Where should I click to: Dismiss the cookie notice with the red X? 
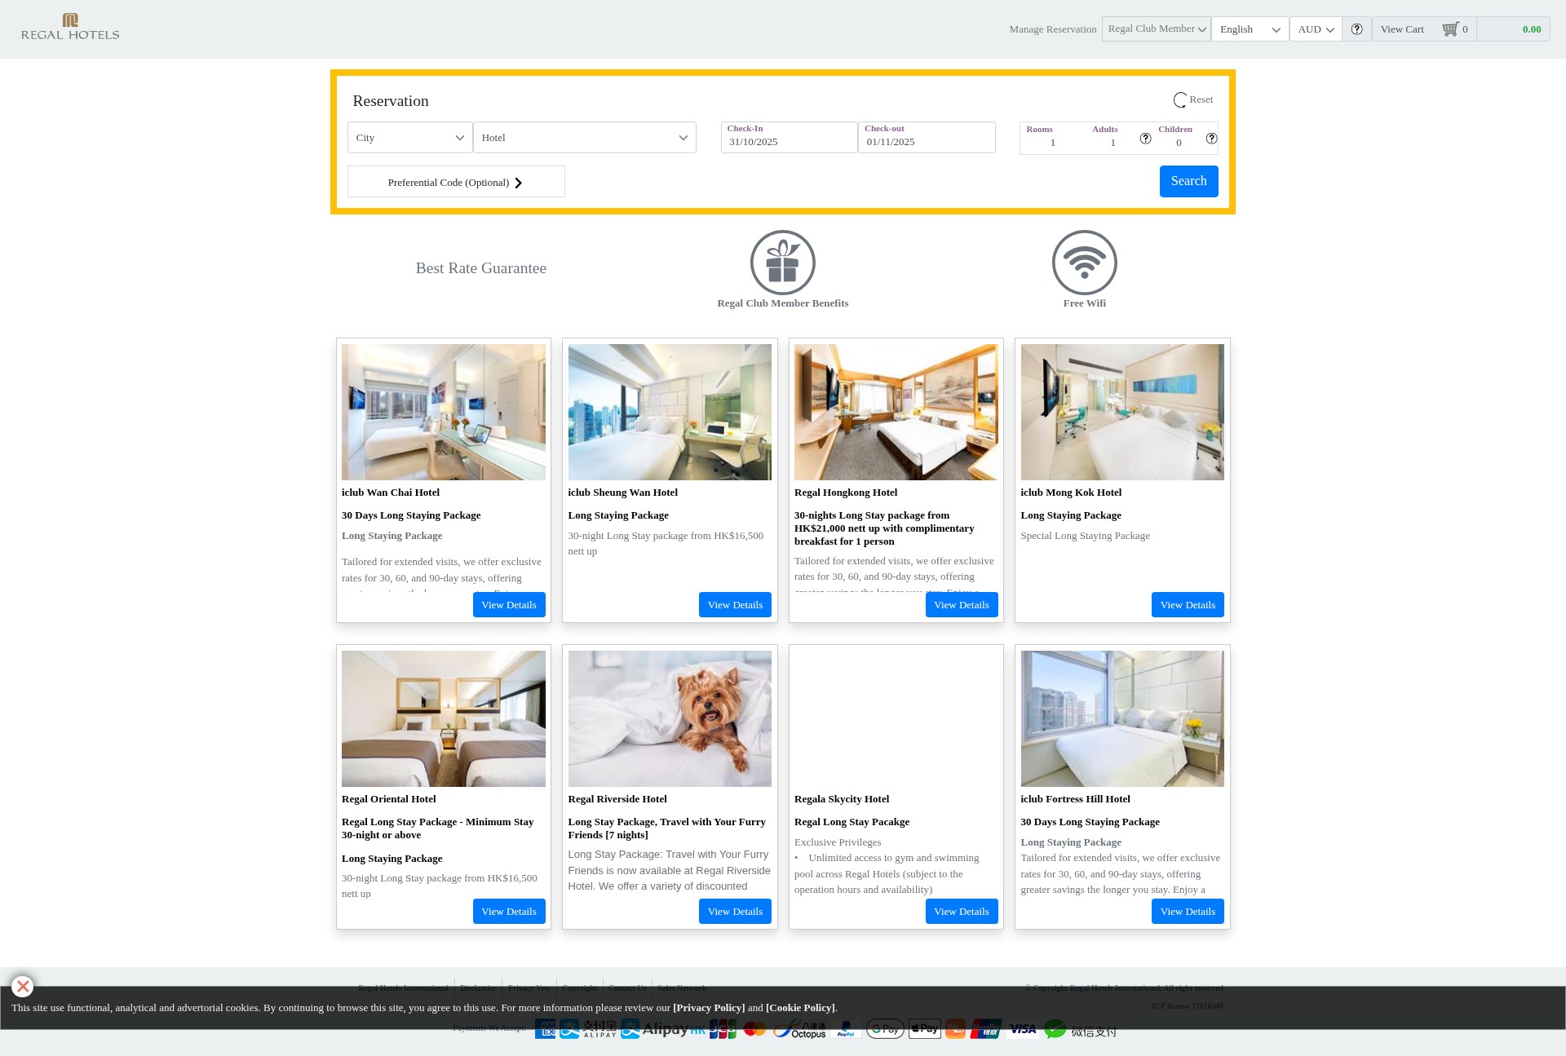23,987
